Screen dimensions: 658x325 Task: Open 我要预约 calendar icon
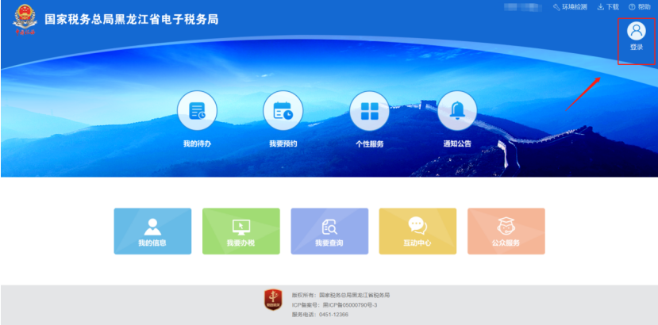[x=283, y=111]
